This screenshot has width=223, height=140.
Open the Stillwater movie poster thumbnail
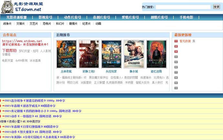click(134, 54)
